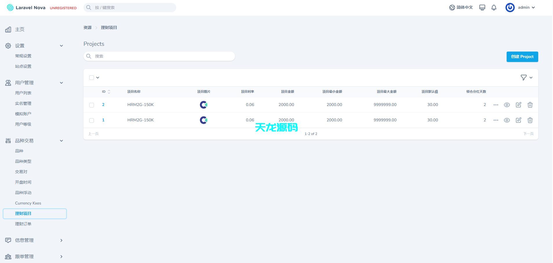Open the ellipsis actions menu for project 1
Screen dimensions: 553x263
tap(496, 120)
